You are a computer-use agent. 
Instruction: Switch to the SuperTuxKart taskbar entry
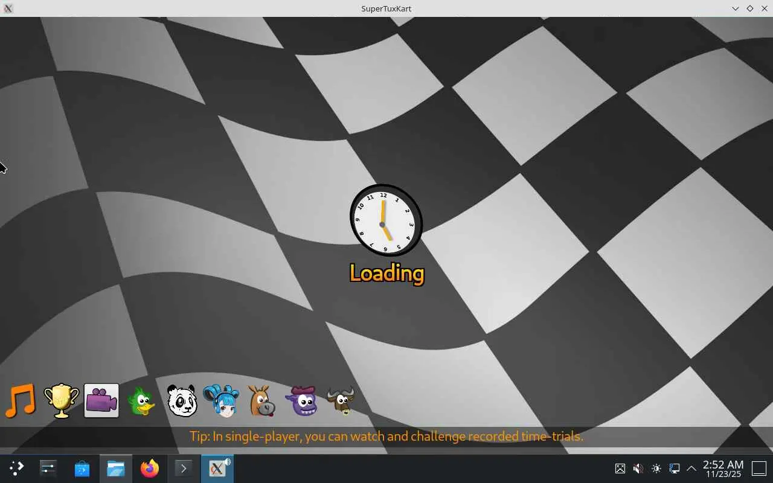coord(217,468)
